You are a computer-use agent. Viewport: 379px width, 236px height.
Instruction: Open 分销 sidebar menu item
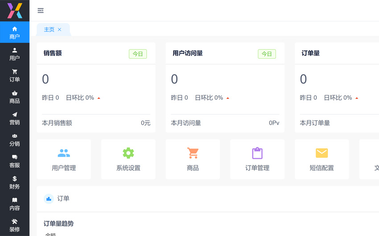pyautogui.click(x=15, y=140)
